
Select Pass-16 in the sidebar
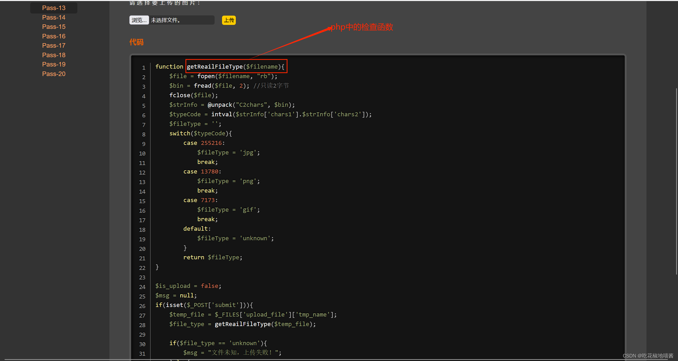pos(54,36)
